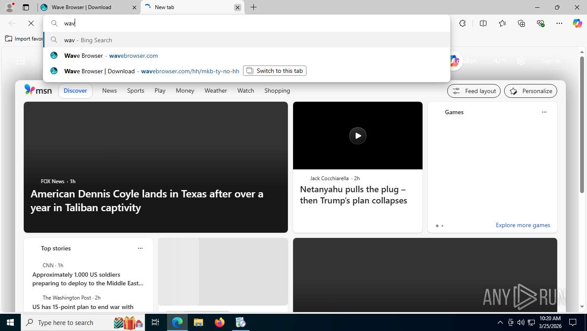Image resolution: width=587 pixels, height=331 pixels.
Task: Click scrollbar down arrow
Action: tap(582, 306)
